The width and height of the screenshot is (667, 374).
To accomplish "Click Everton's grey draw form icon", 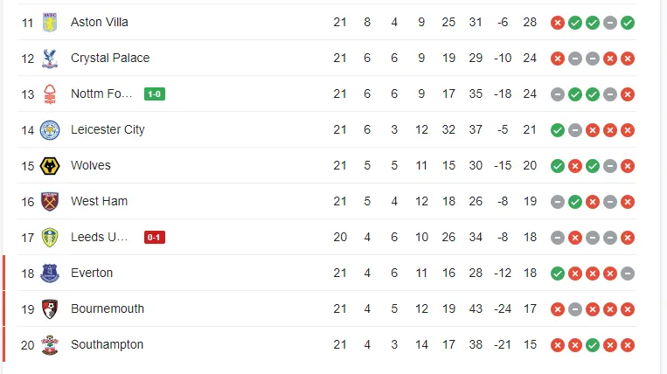I will click(x=628, y=273).
